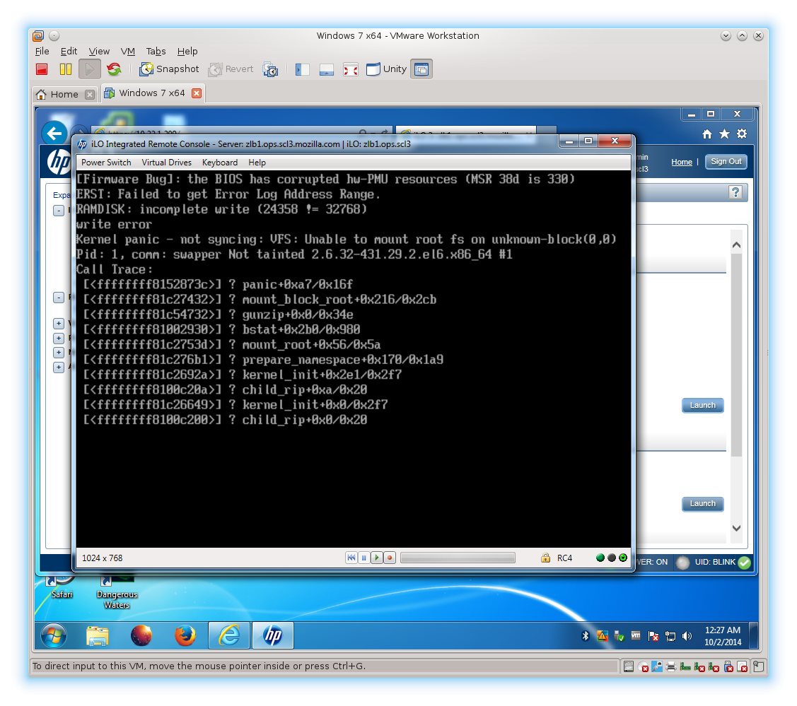Click the yellow Suspend VM toolbar button
The image size is (797, 706).
[66, 69]
